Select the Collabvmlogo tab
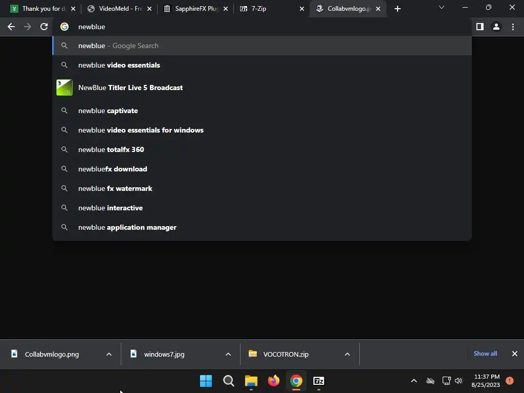 click(348, 9)
